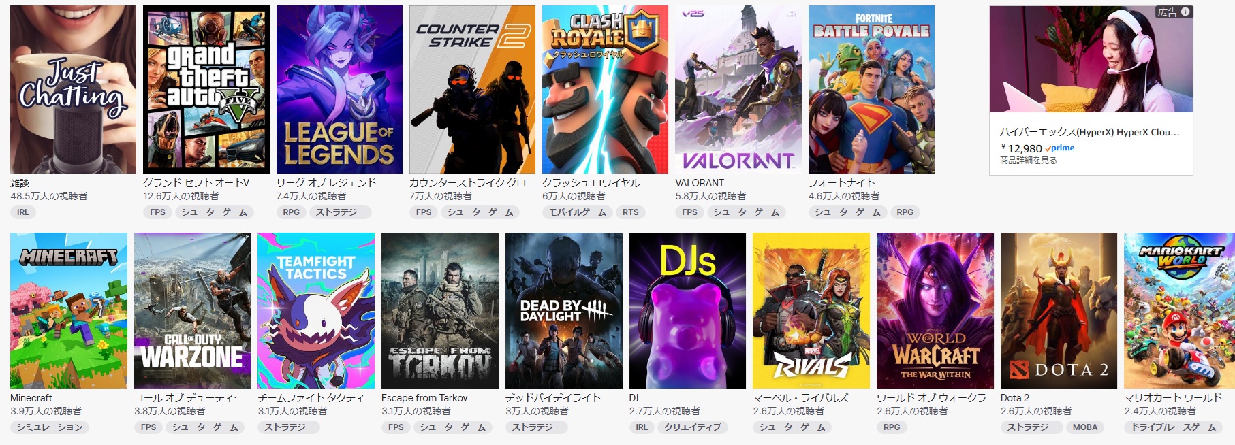Image resolution: width=1235 pixels, height=445 pixels.
Task: Click the デッドバイデイライト title link
Action: (553, 398)
